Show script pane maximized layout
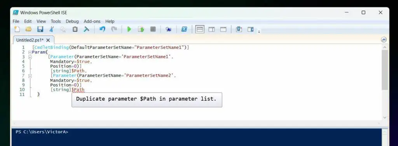 tap(223, 29)
